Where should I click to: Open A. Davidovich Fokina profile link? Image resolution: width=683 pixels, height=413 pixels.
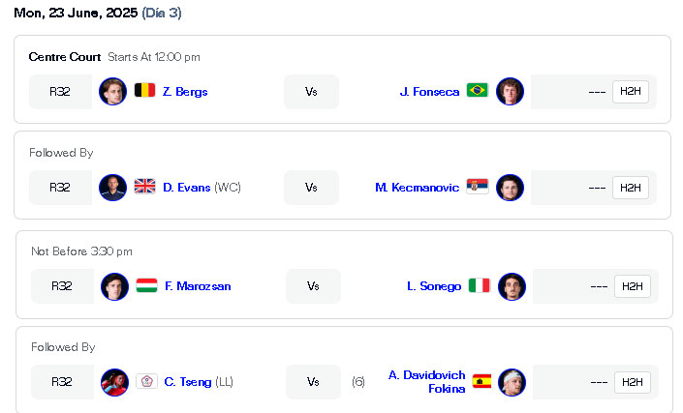(x=427, y=382)
